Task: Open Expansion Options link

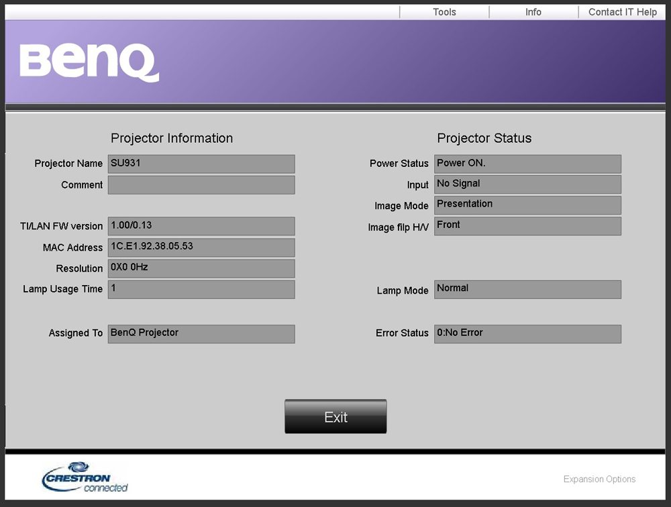Action: (x=599, y=479)
